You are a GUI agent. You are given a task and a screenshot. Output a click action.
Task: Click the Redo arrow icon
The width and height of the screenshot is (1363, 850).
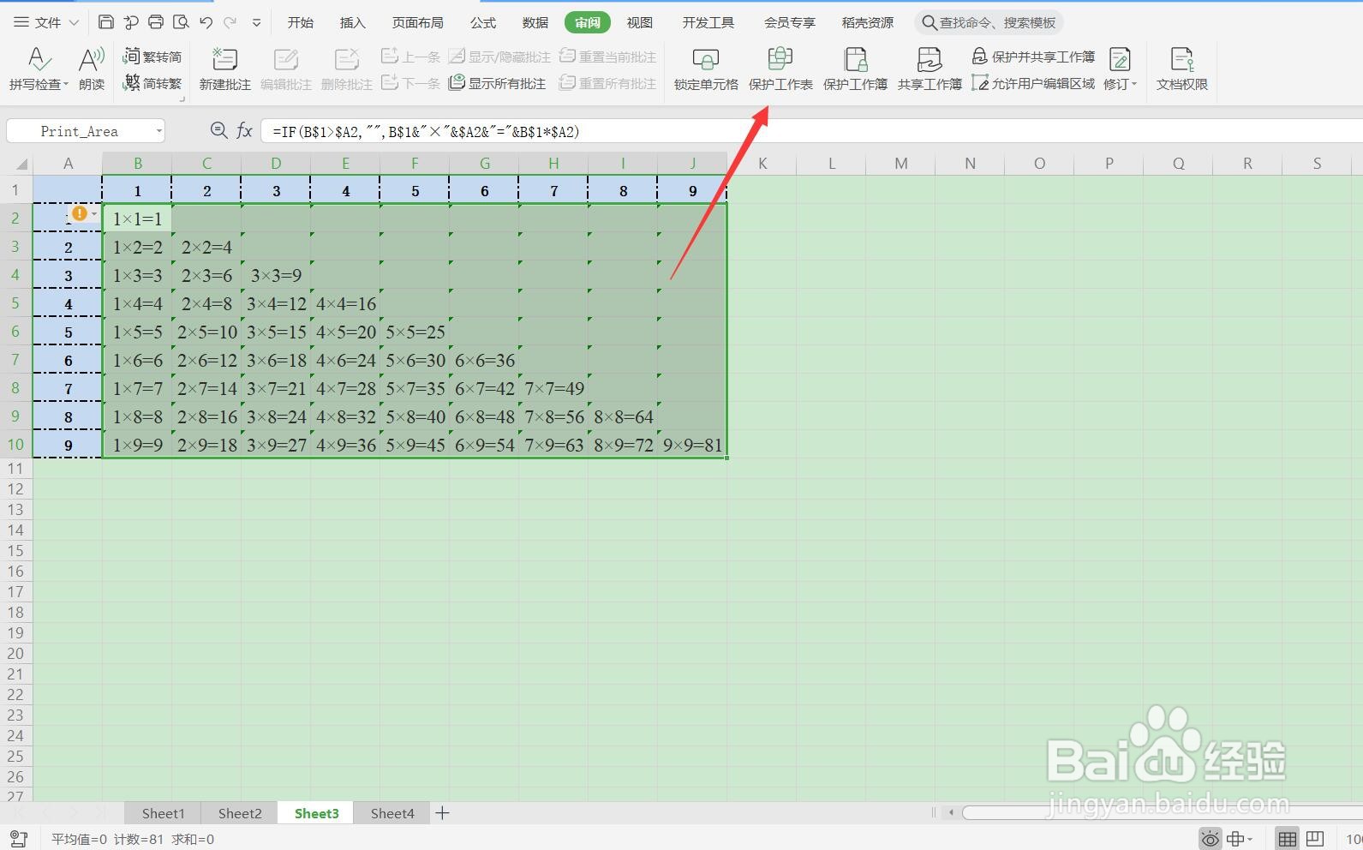coord(230,22)
